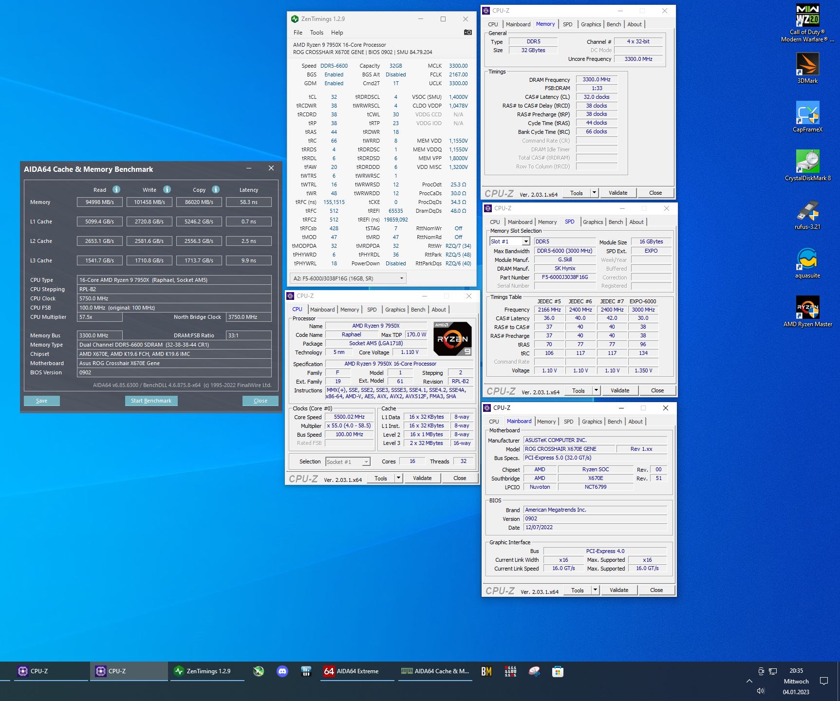Show hidden system tray icons
This screenshot has width=840, height=701.
click(x=749, y=681)
